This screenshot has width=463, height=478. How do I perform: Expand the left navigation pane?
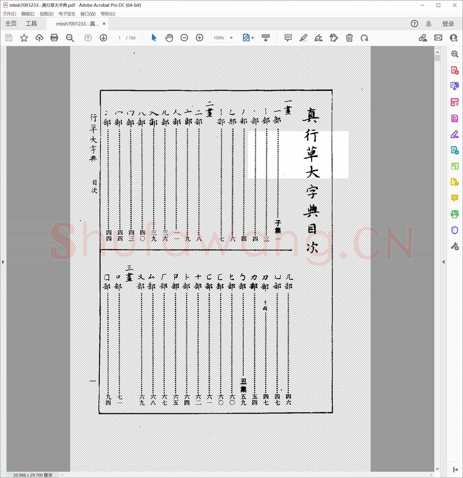click(x=3, y=262)
